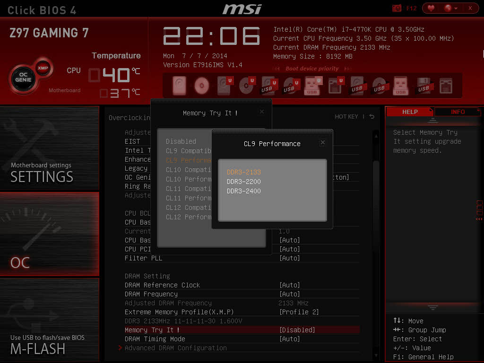
Task: Click left arrows of Boot device priority
Action: (x=277, y=69)
